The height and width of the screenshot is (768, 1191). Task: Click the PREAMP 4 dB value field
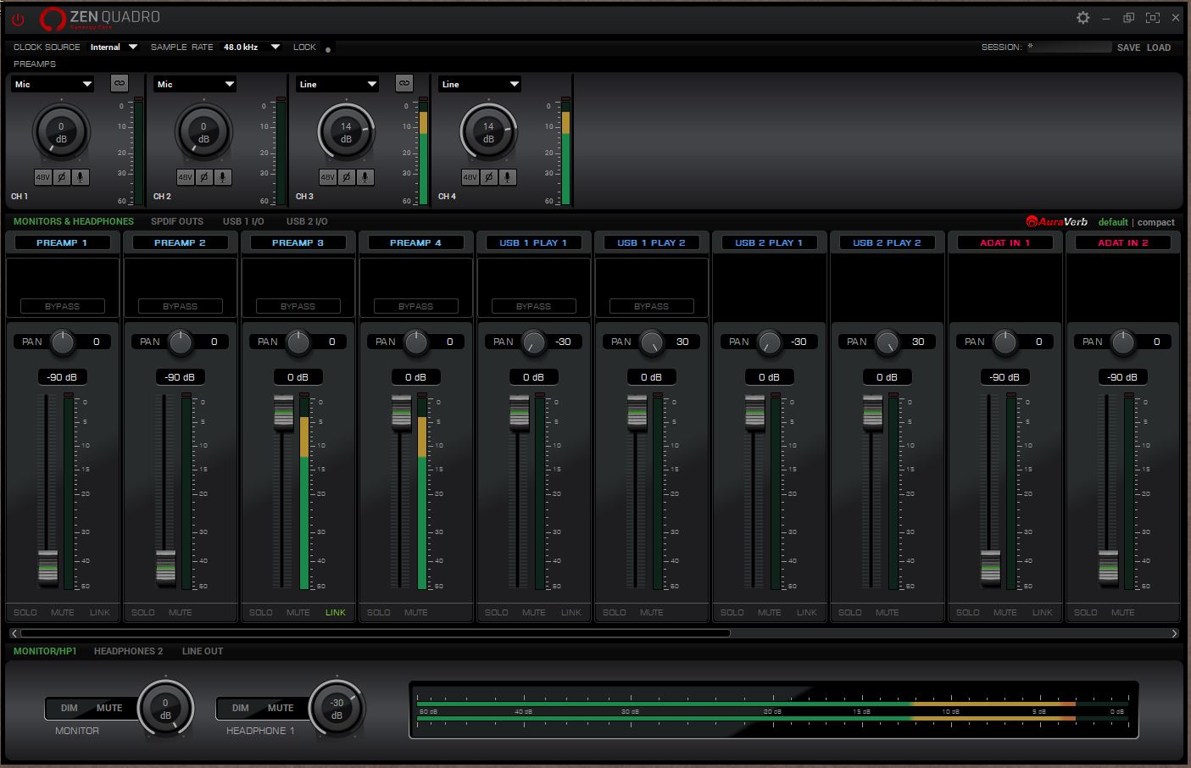pyautogui.click(x=415, y=377)
